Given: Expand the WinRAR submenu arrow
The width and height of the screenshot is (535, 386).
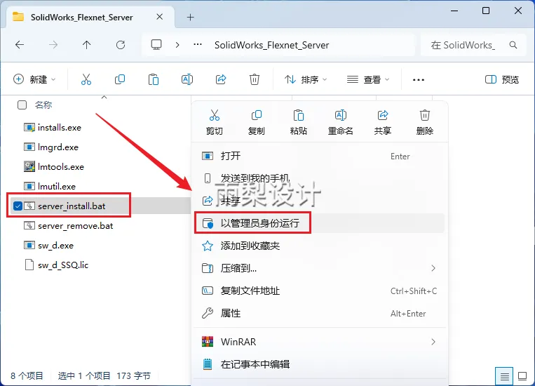Looking at the screenshot, I should click(x=433, y=342).
